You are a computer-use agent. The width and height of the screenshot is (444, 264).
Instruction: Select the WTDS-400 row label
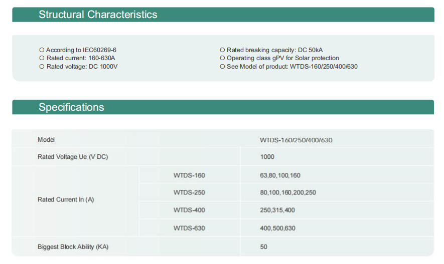(189, 210)
